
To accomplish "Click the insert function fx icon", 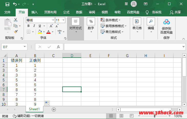I will [x=58, y=47].
